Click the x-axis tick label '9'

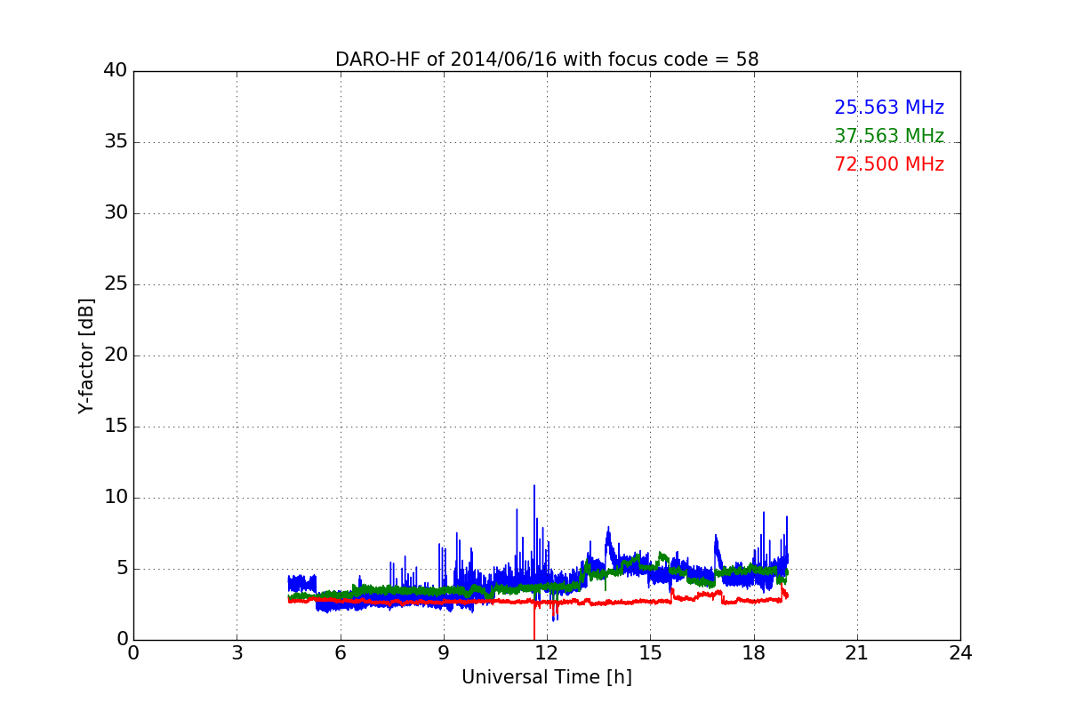click(x=444, y=653)
